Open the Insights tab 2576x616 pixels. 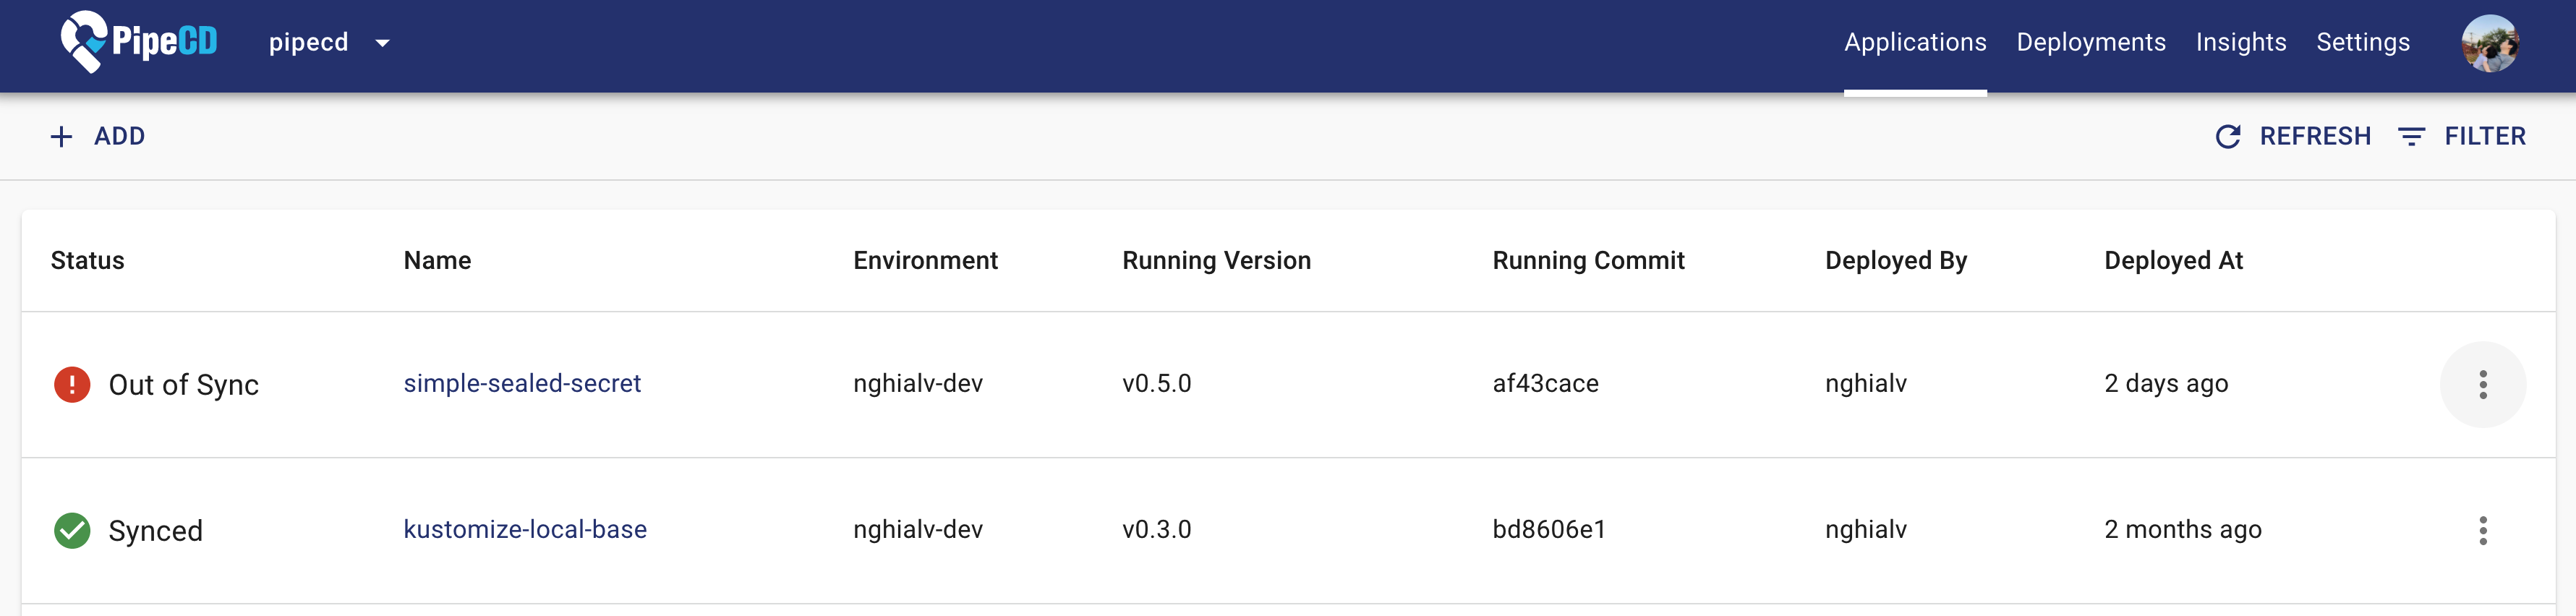[2240, 42]
